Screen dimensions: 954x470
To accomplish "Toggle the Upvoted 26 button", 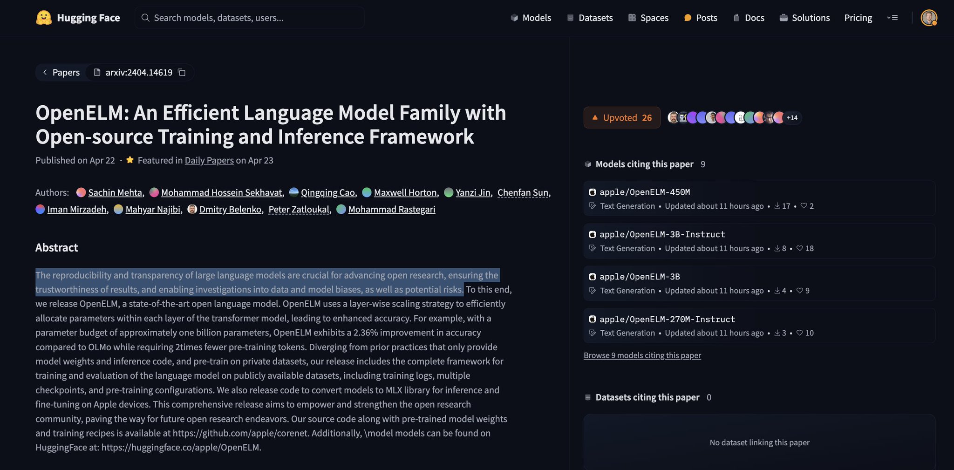I will pyautogui.click(x=622, y=117).
